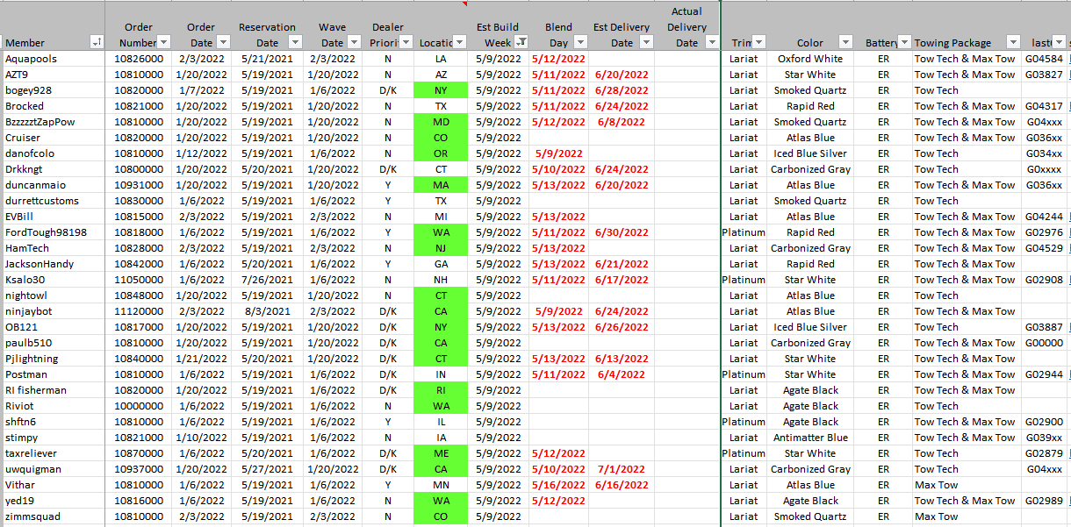Screen dimensions: 1071x527
Task: Open the Battery column filter dropdown
Action: (x=902, y=42)
